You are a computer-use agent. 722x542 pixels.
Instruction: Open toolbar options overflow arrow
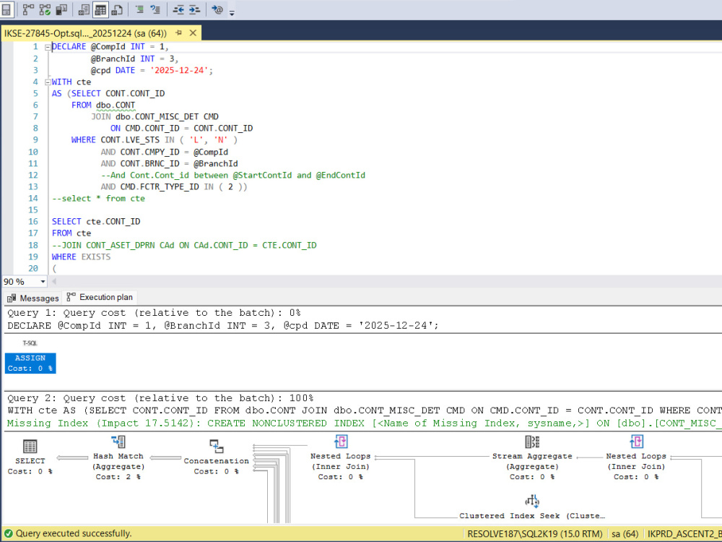pos(232,12)
